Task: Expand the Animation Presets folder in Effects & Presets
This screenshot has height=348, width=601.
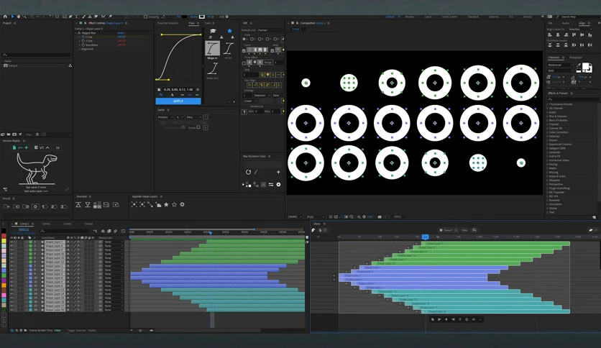Action: (548, 104)
